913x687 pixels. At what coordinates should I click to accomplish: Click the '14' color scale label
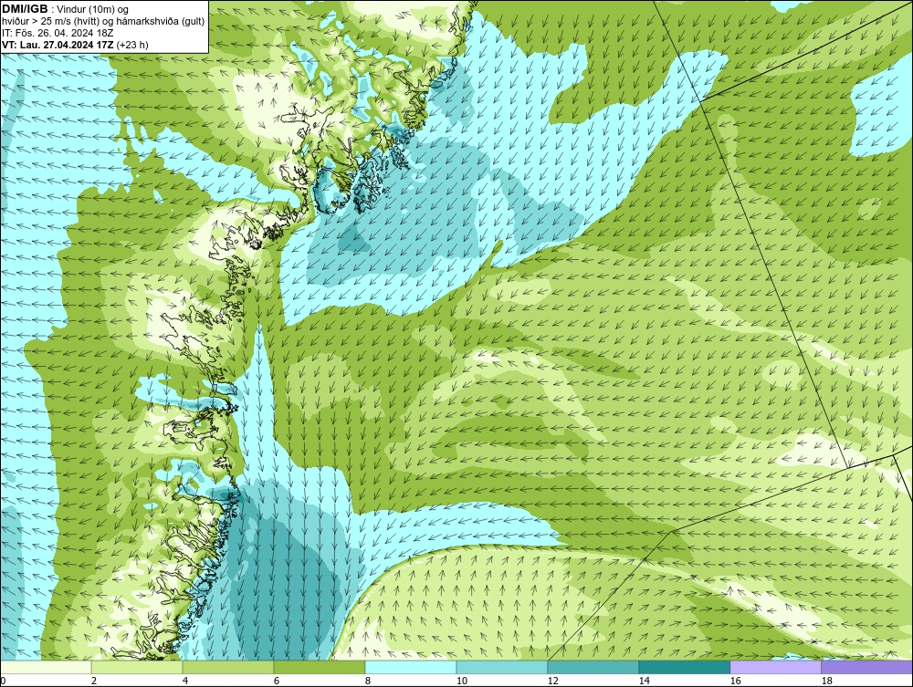pyautogui.click(x=644, y=681)
